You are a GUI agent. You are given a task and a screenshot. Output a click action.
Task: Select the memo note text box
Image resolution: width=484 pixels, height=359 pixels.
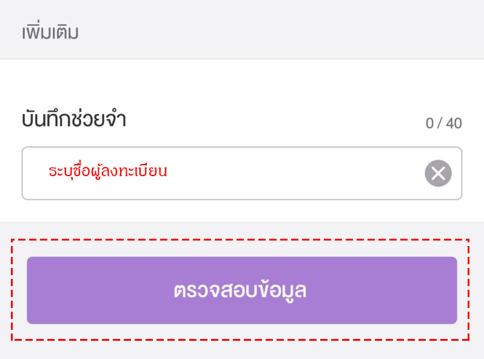230,174
